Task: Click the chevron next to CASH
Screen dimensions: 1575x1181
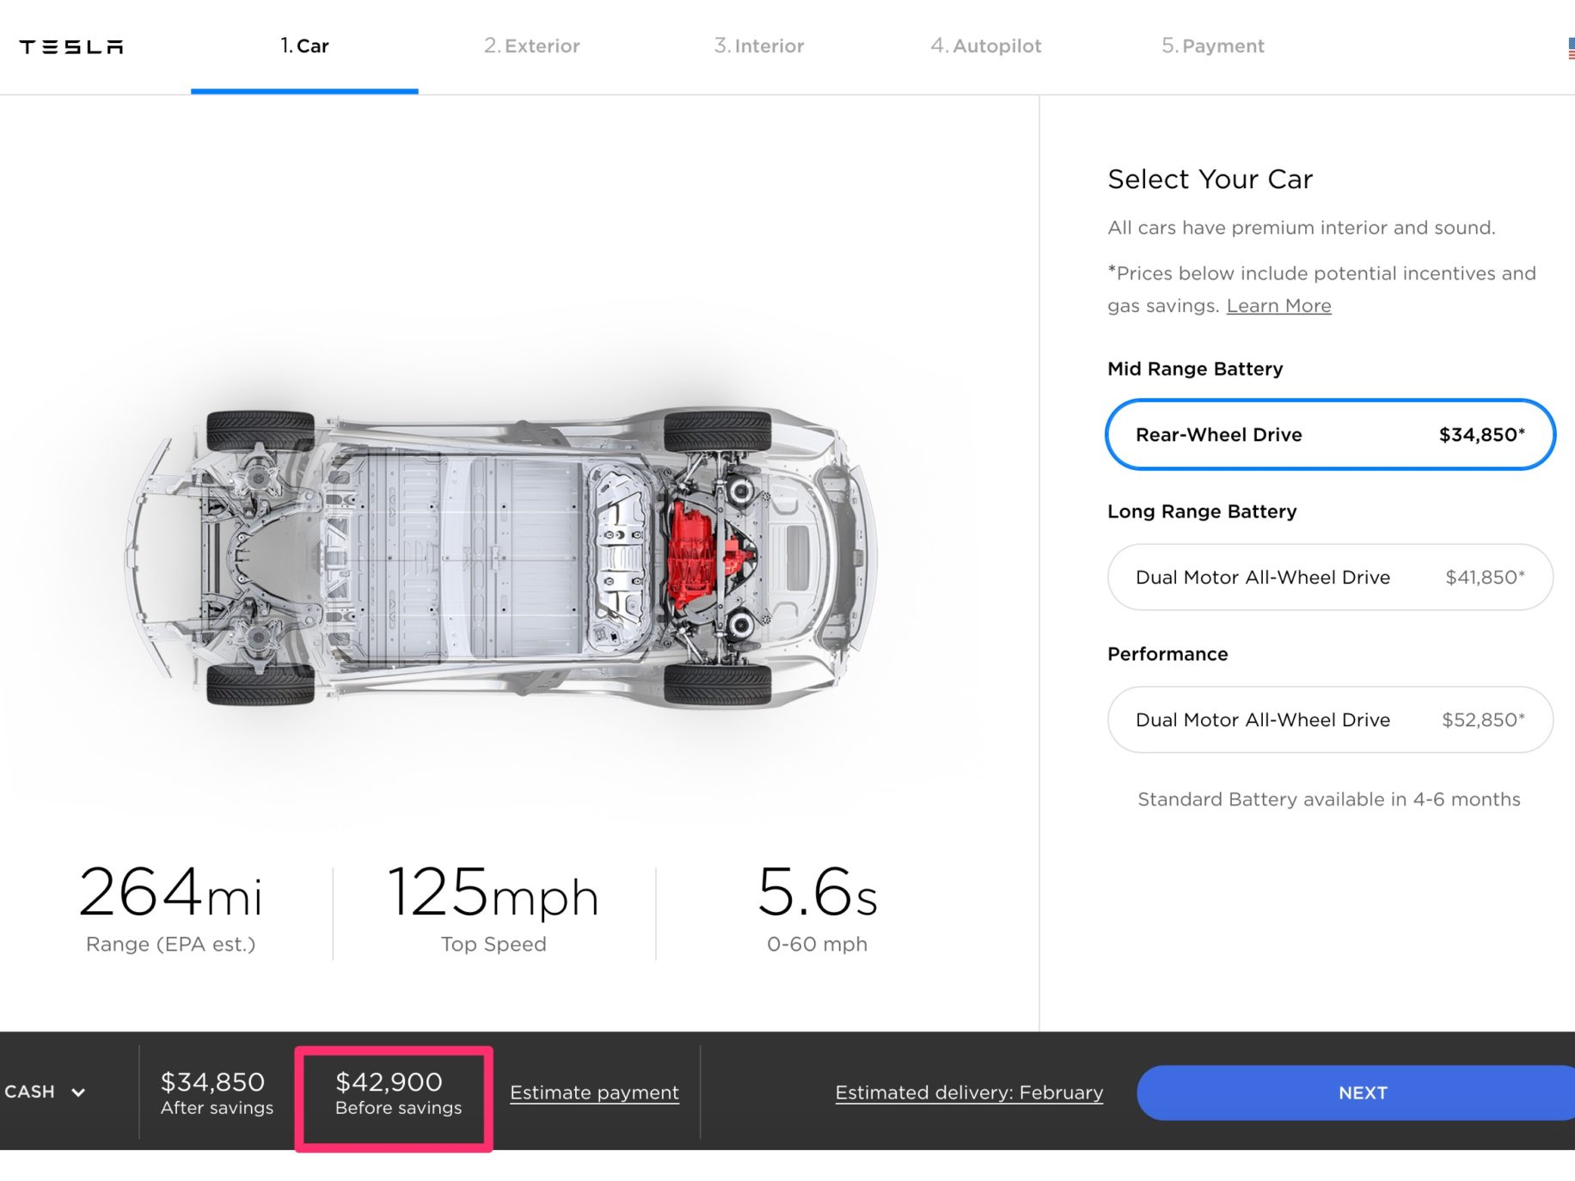Action: (x=78, y=1092)
